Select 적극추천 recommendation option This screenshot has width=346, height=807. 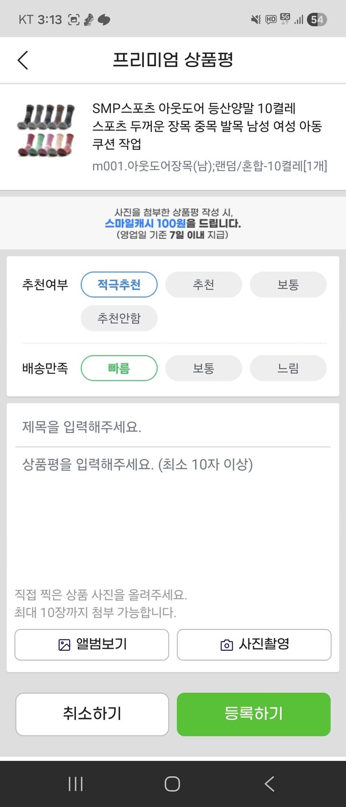(x=119, y=285)
